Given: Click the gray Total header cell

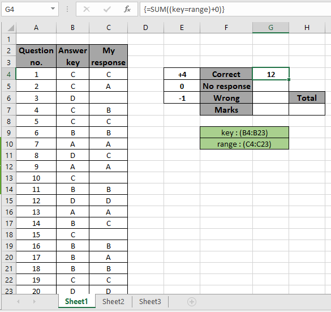Looking at the screenshot, I should (x=307, y=98).
